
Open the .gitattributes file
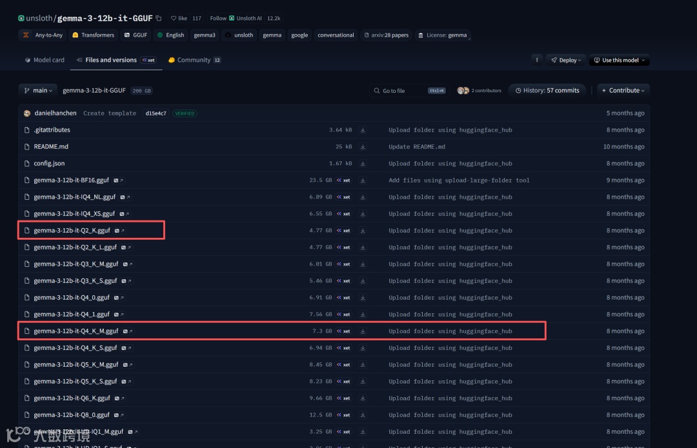coord(52,130)
